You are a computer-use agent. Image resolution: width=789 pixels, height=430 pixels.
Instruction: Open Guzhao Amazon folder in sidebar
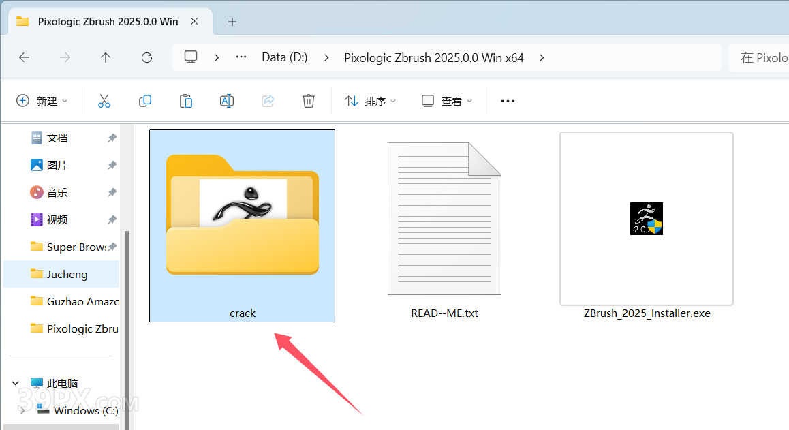click(74, 301)
